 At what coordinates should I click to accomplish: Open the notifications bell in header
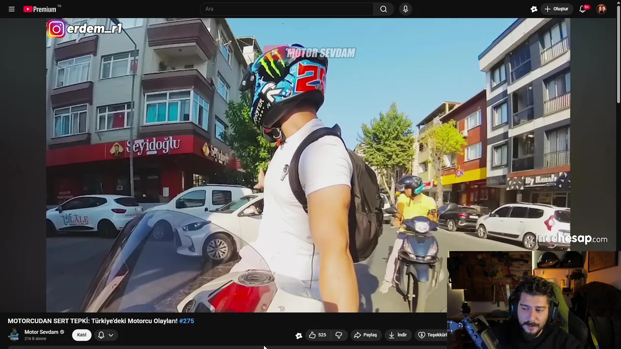pyautogui.click(x=583, y=9)
